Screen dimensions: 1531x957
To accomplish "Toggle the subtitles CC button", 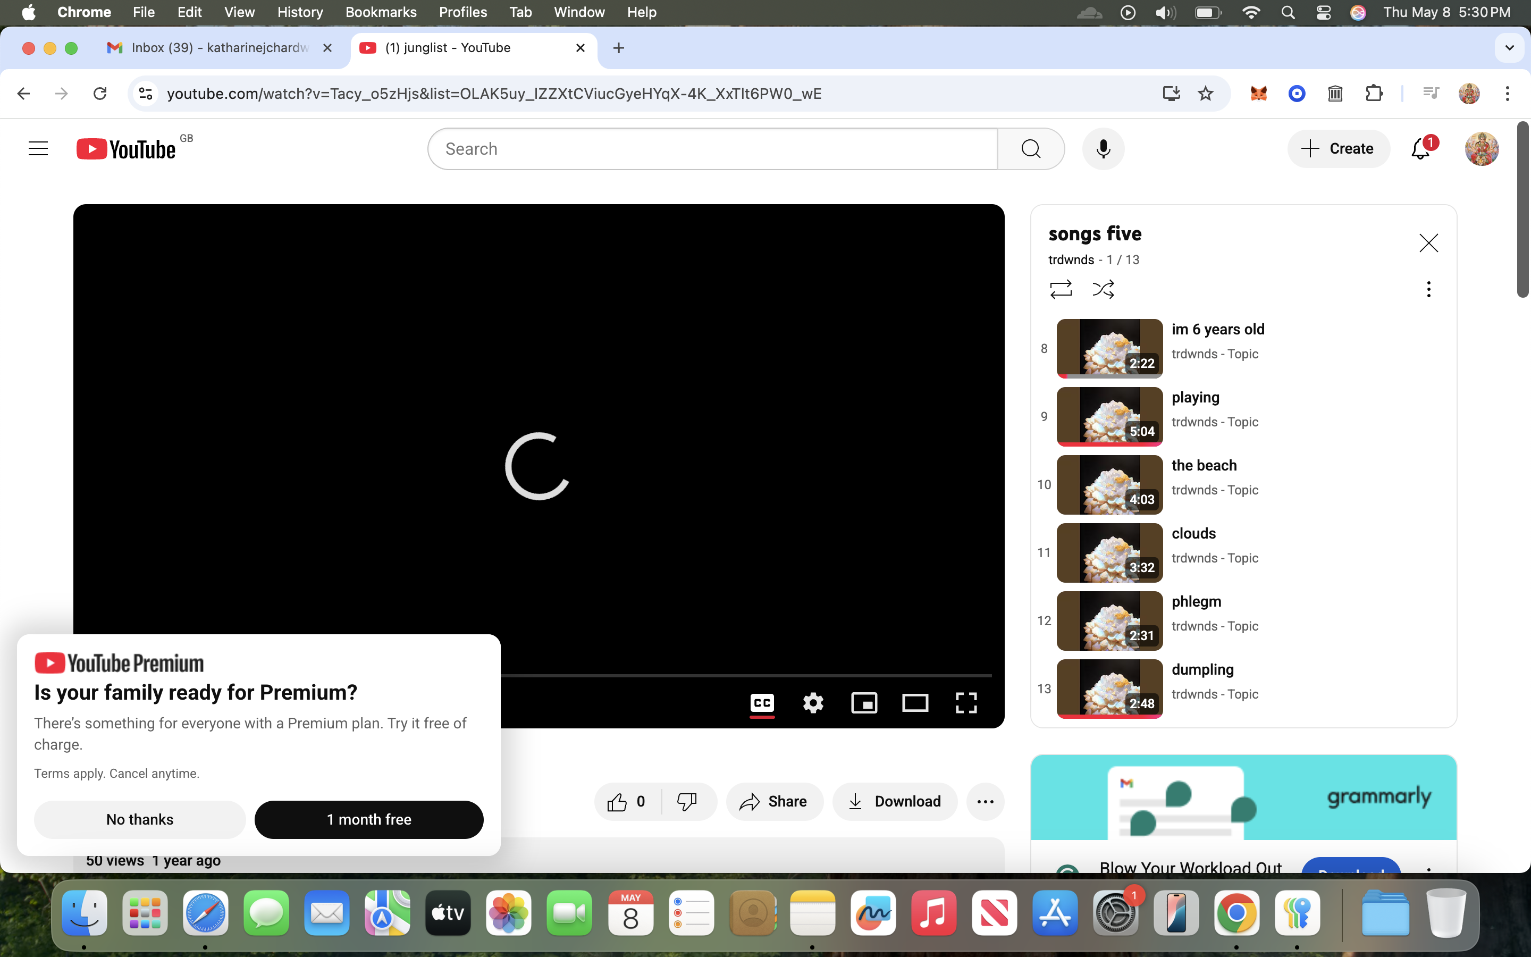I will 762,702.
